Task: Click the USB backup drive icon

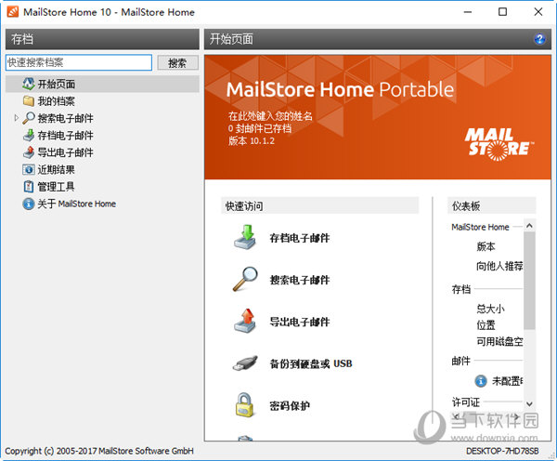Action: click(244, 363)
